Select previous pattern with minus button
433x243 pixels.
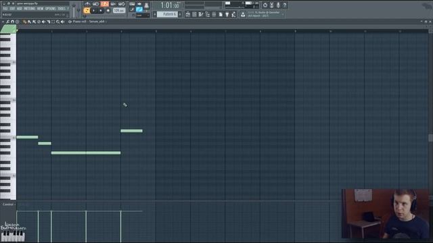coord(155,14)
